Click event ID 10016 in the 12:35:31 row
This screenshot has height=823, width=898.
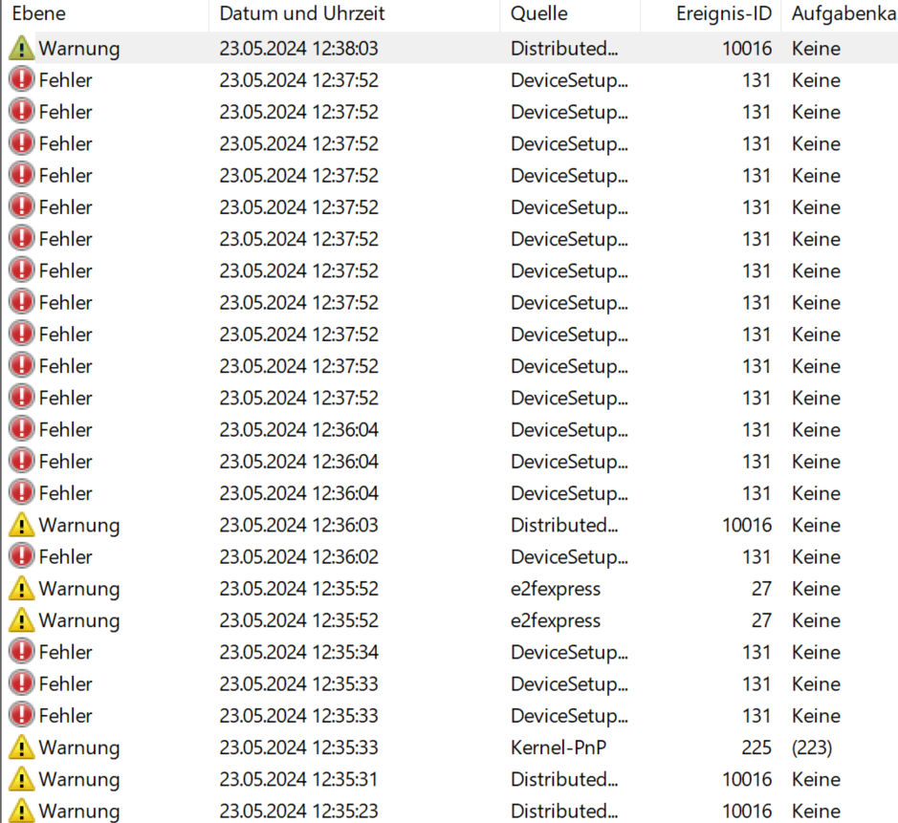[746, 779]
